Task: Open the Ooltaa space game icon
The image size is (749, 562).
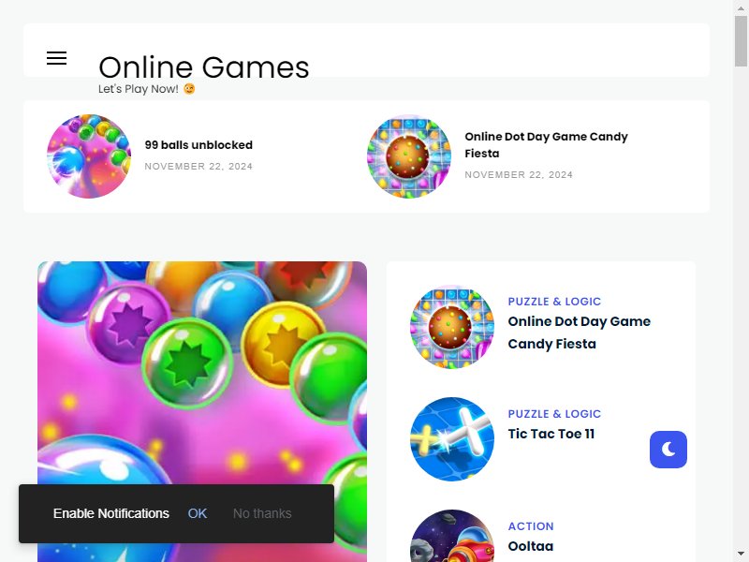Action: tap(452, 536)
